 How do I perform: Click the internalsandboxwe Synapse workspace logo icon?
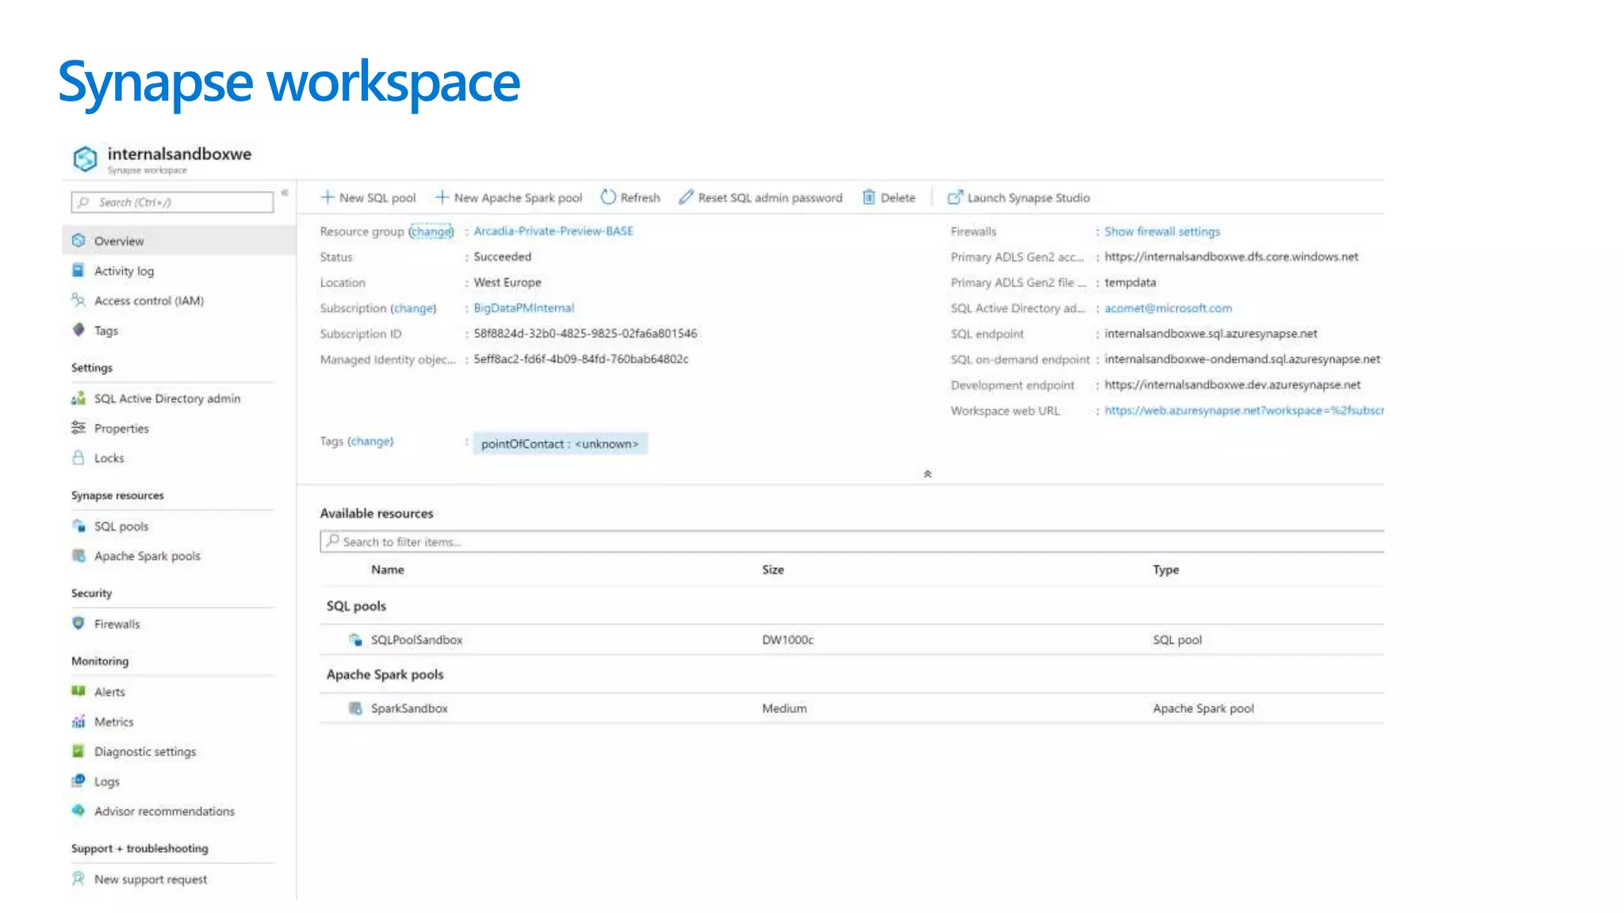click(x=85, y=159)
